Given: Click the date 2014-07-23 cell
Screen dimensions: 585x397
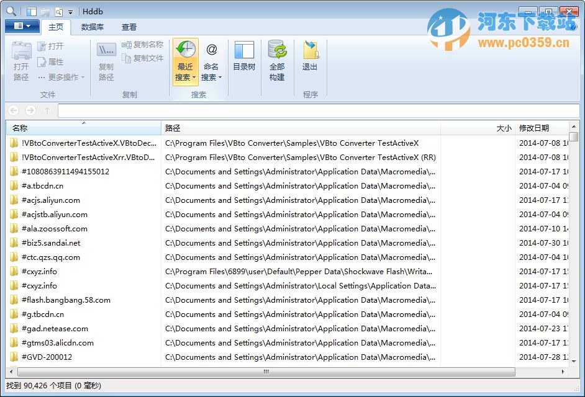Looking at the screenshot, I should (x=543, y=328).
